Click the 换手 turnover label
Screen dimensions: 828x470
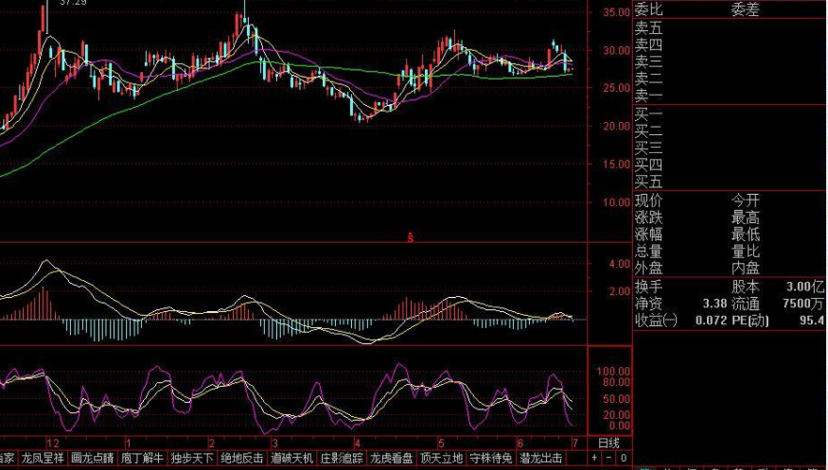coord(648,287)
